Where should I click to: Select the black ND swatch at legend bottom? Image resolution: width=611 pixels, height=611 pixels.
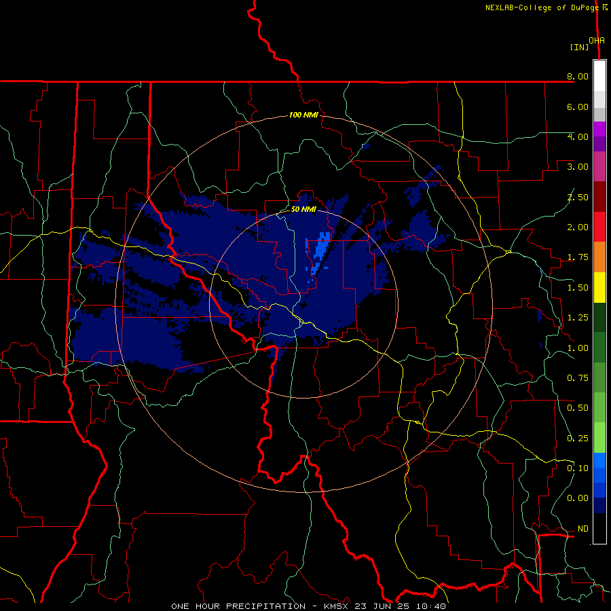(x=599, y=528)
